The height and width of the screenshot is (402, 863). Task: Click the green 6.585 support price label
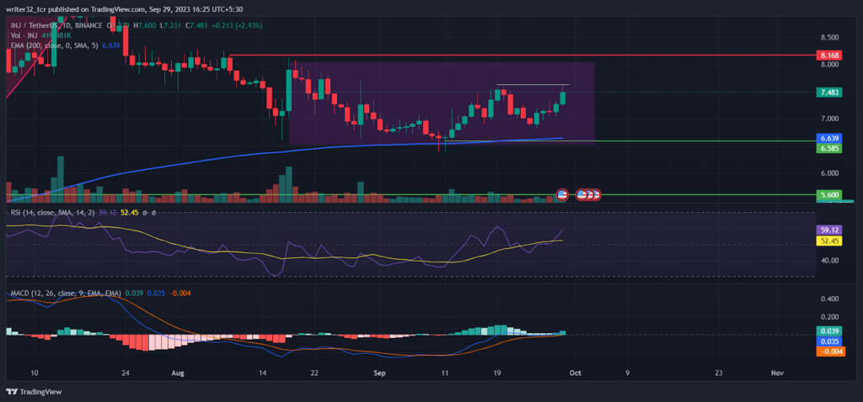coord(829,148)
